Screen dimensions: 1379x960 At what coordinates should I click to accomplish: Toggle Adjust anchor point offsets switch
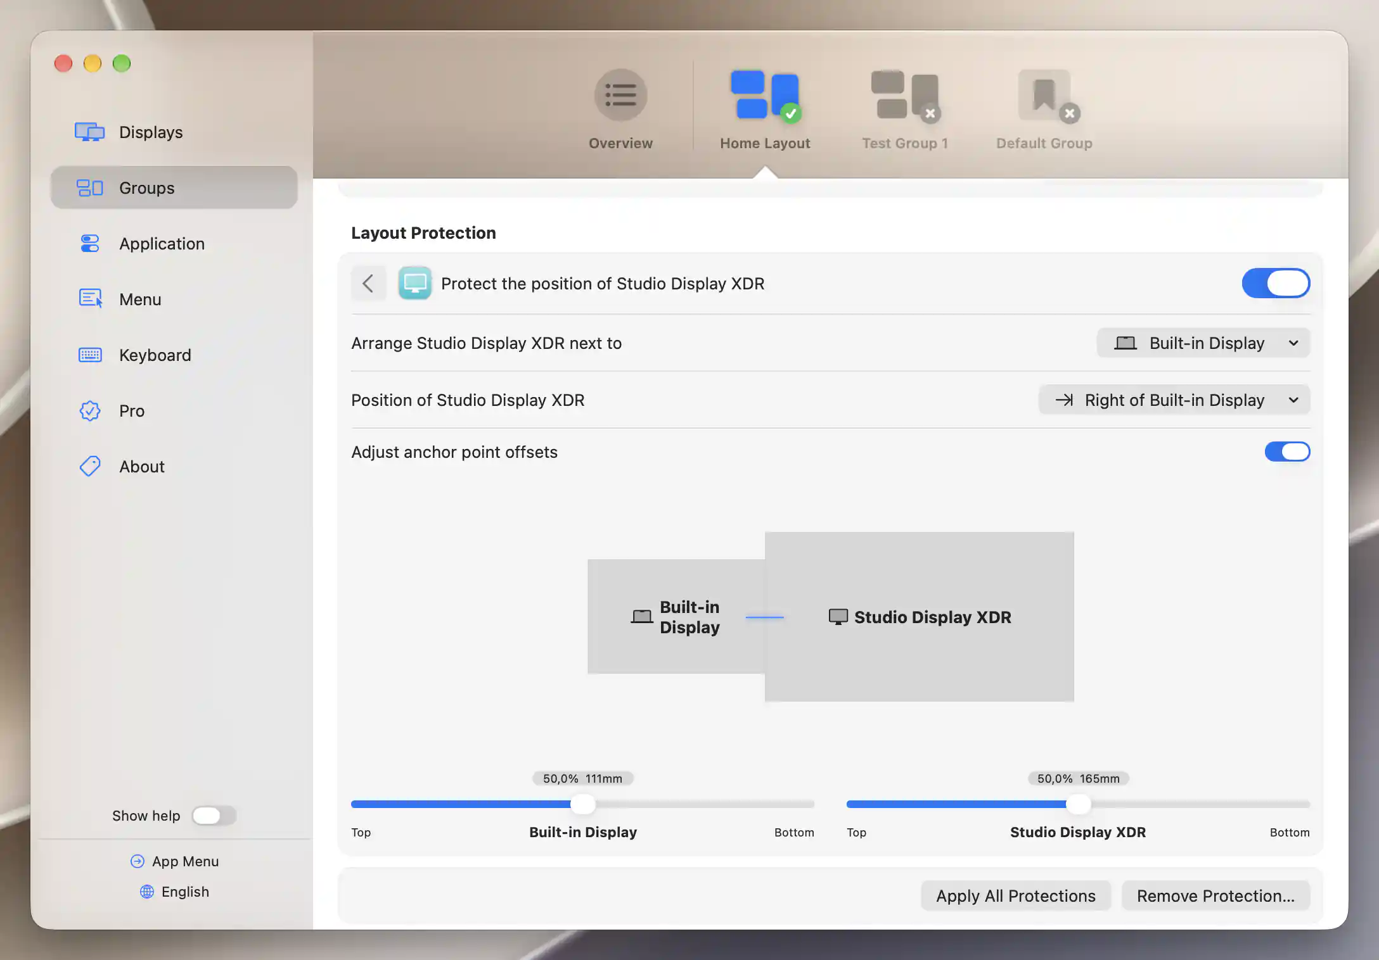tap(1287, 452)
